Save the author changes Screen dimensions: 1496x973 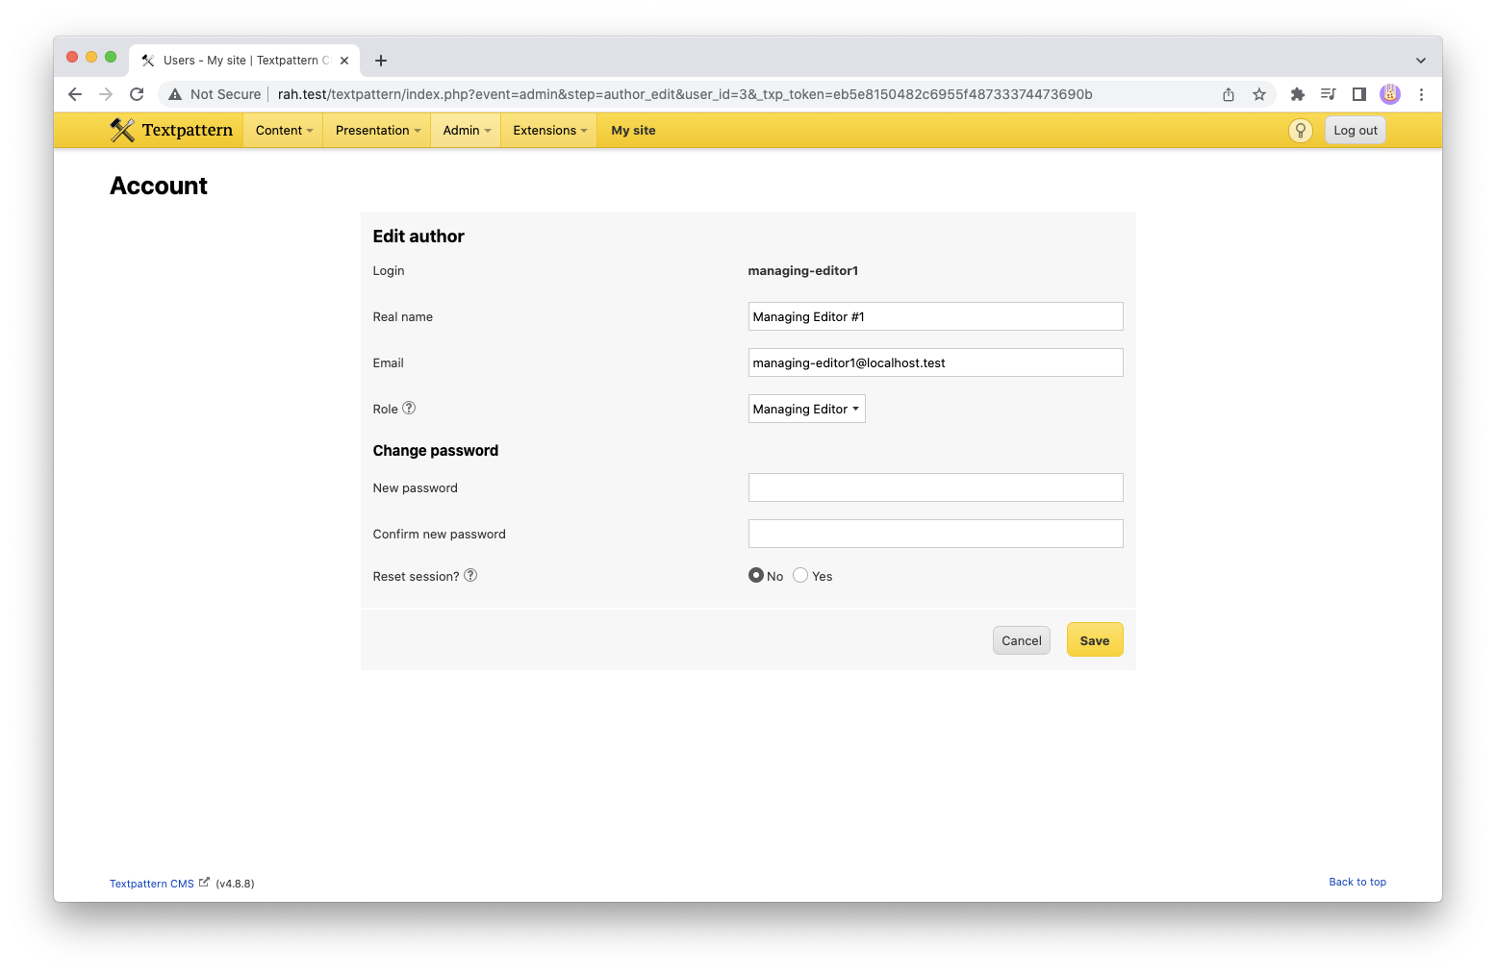tap(1094, 640)
